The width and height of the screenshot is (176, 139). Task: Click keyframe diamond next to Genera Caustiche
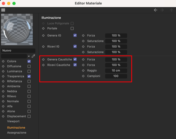point(43,59)
